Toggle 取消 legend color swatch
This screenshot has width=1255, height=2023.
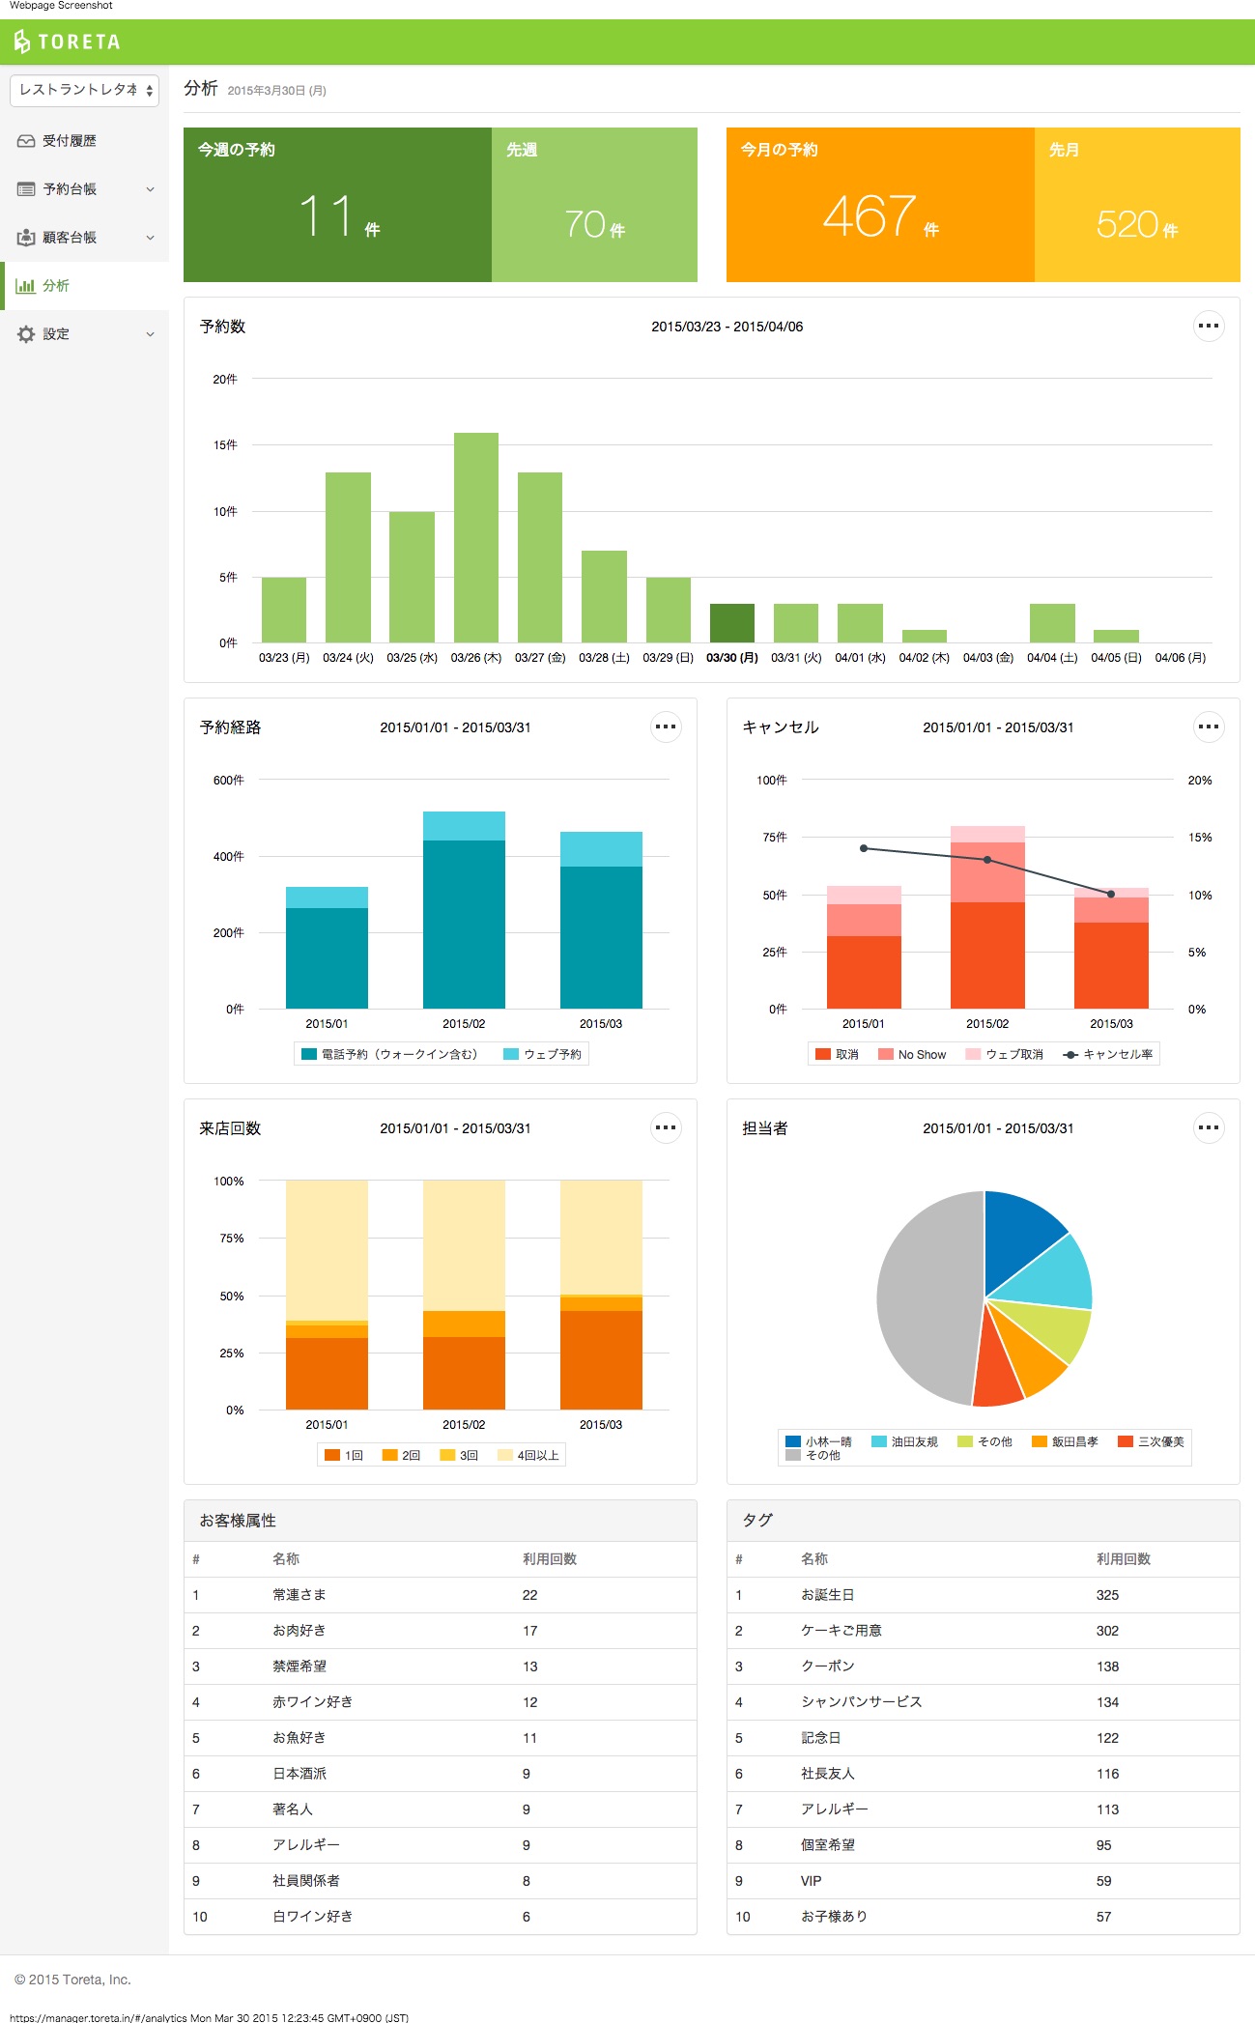(823, 1054)
